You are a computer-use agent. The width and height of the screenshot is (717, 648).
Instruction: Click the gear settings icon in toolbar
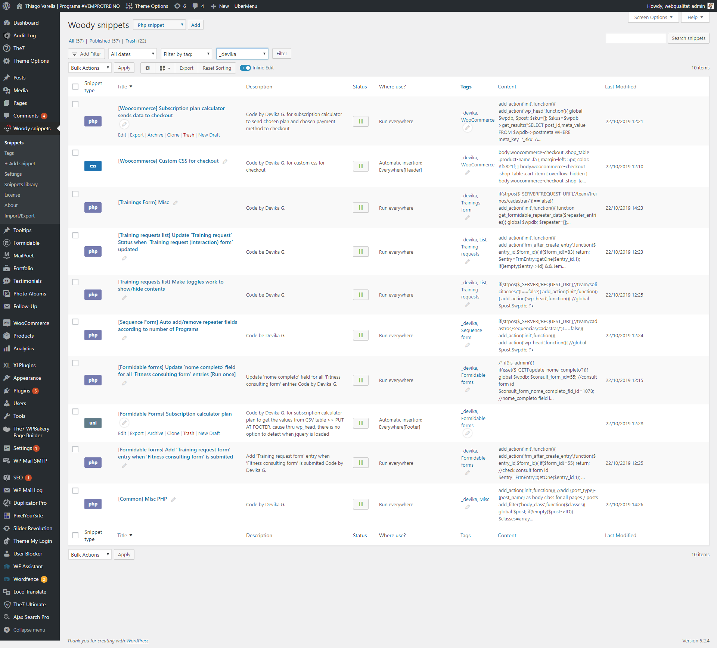click(148, 68)
